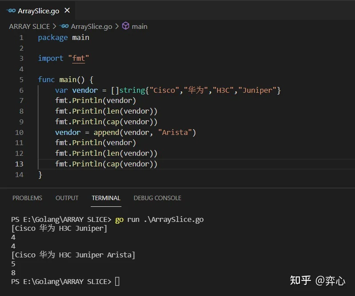355x296 pixels.
Task: Click the ArraySlice.go breadcrumb entry
Action: [92, 27]
